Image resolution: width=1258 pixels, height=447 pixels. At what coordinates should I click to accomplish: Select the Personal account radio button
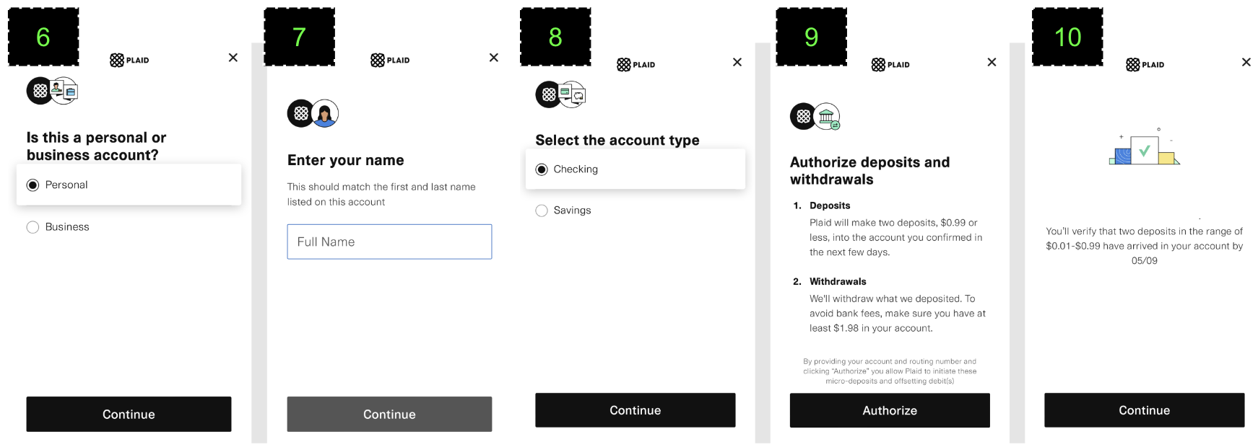(x=32, y=185)
